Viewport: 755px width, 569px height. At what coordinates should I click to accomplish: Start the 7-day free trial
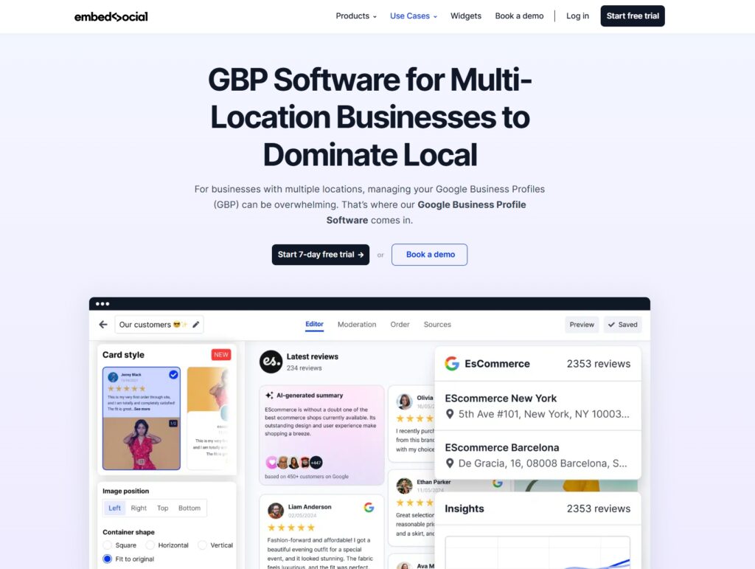point(320,255)
